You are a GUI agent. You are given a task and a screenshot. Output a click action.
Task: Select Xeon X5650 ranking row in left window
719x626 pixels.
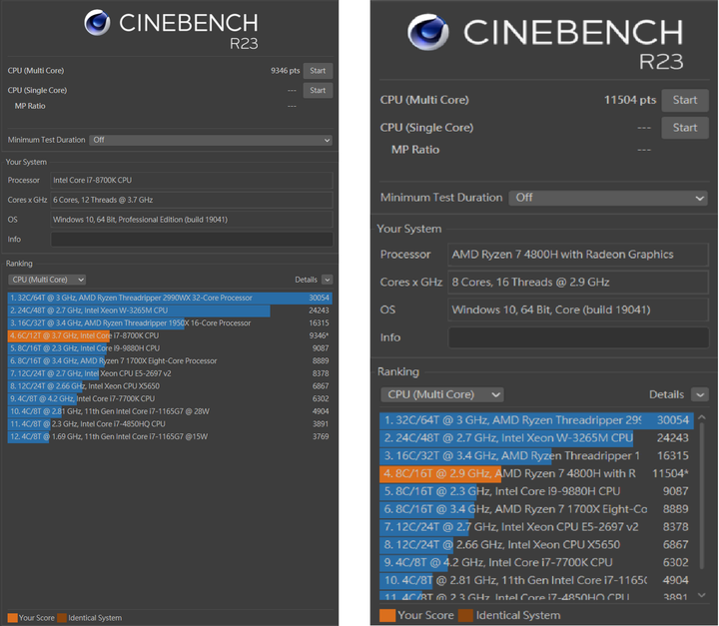coord(170,386)
